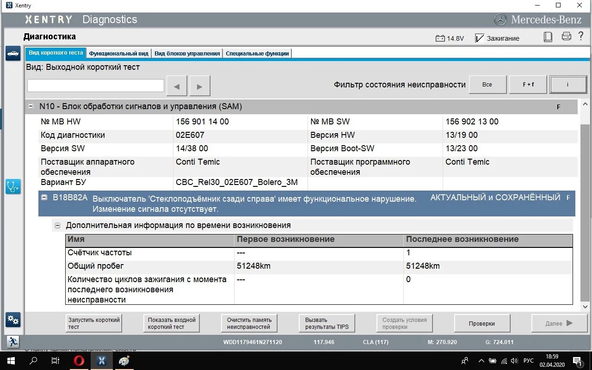
Task: Click previous arrow search button
Action: point(177,86)
